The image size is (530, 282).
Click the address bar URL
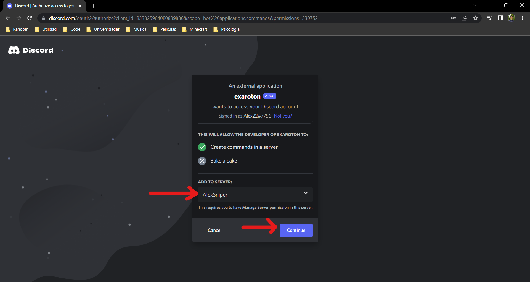click(x=183, y=18)
